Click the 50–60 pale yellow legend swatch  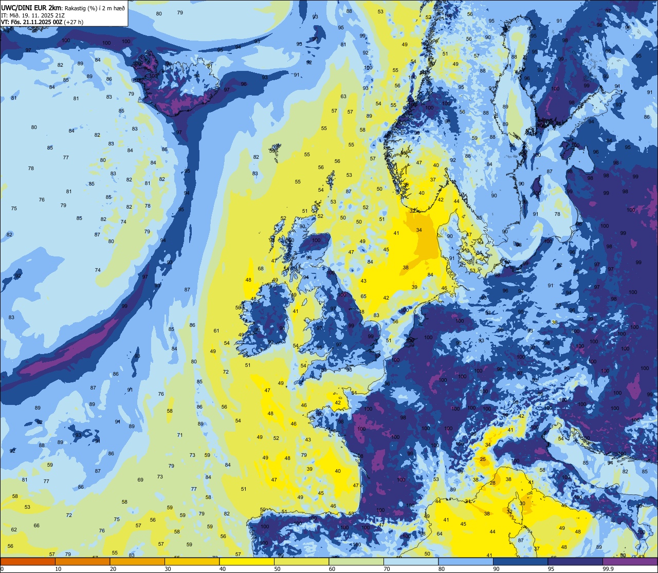click(301, 562)
